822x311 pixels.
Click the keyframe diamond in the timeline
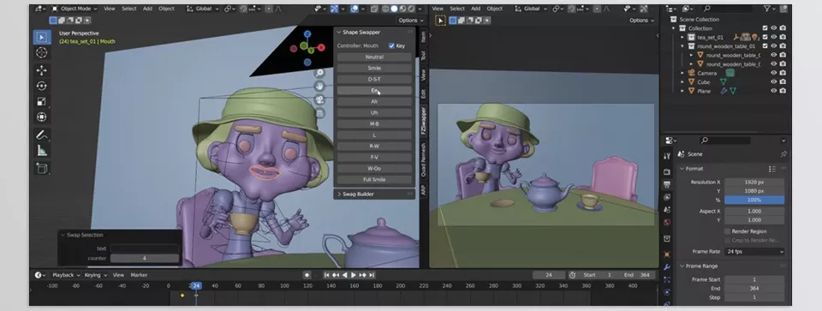point(182,296)
